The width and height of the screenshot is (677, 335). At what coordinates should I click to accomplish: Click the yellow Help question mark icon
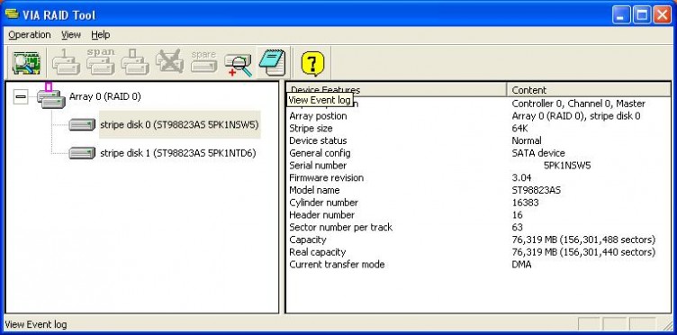point(312,63)
